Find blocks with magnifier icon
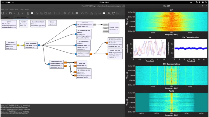Screen dimensions: 209x117 coord(109,13)
